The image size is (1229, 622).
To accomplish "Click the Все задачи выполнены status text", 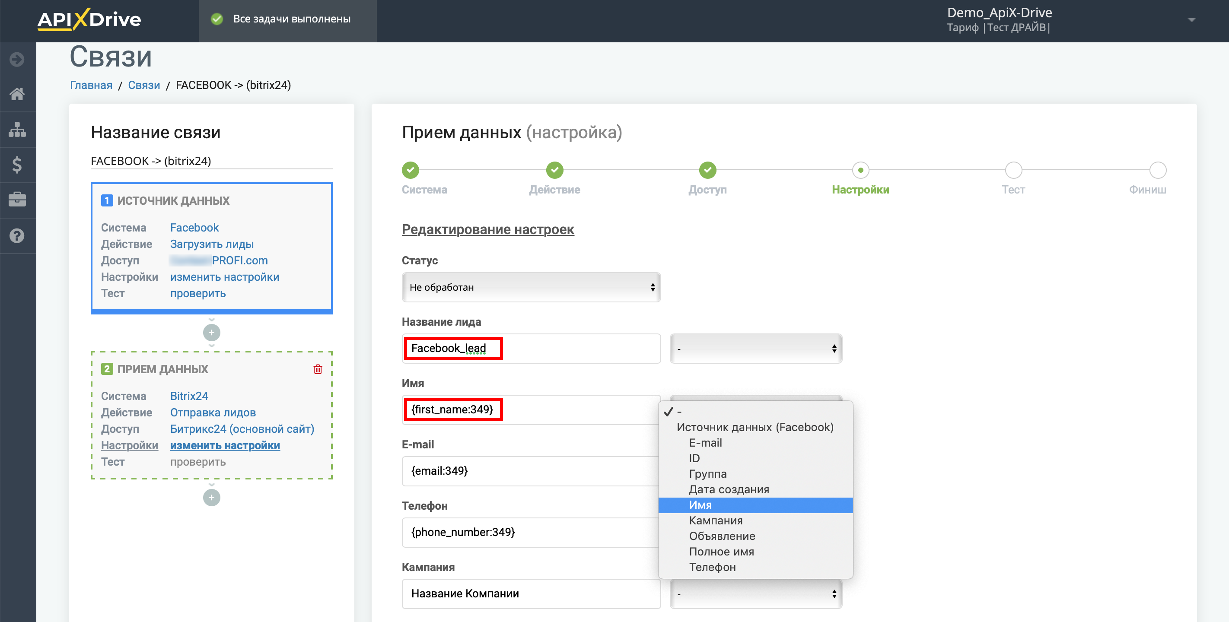I will pos(292,19).
